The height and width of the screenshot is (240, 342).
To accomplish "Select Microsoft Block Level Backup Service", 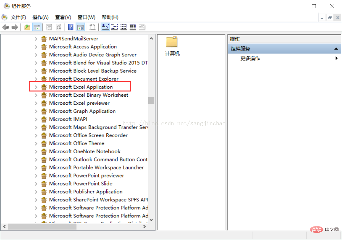I will coord(93,71).
